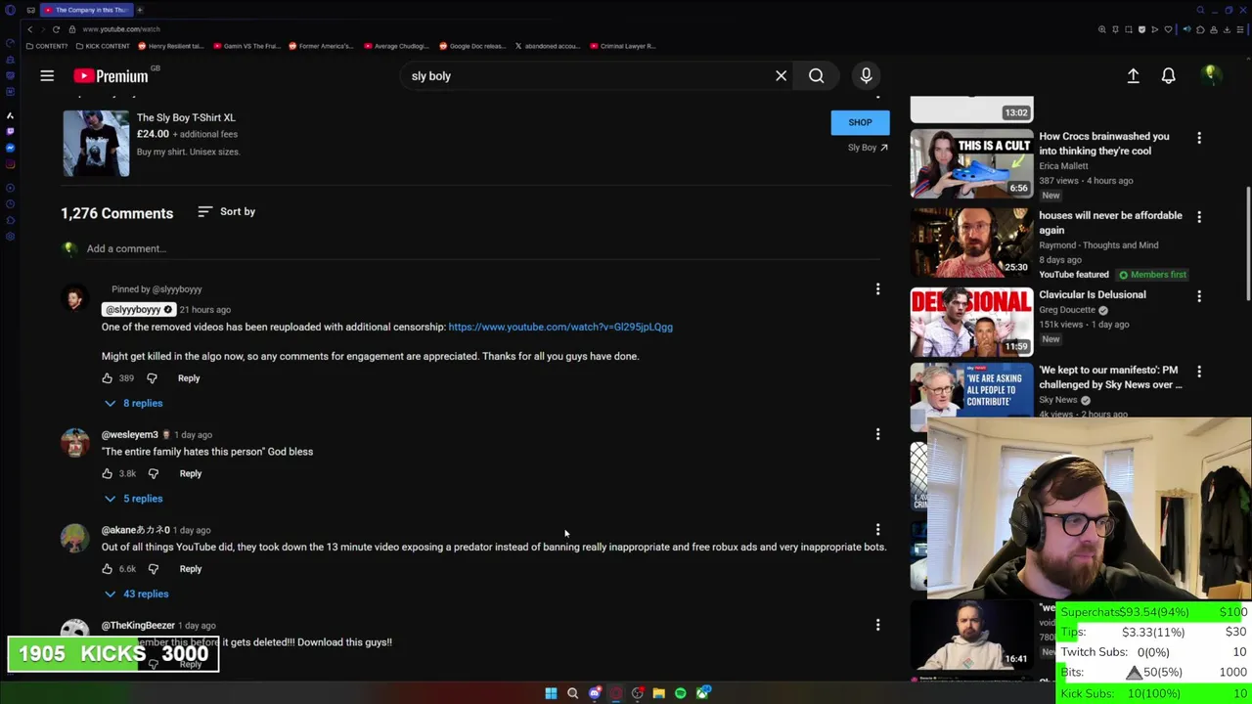Open menu for 'houses will never be affordable'

click(1199, 217)
